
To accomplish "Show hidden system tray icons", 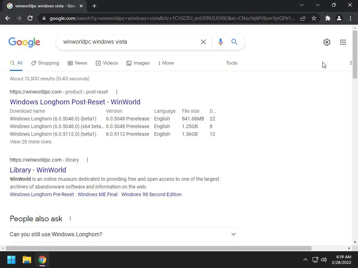I will (305, 260).
